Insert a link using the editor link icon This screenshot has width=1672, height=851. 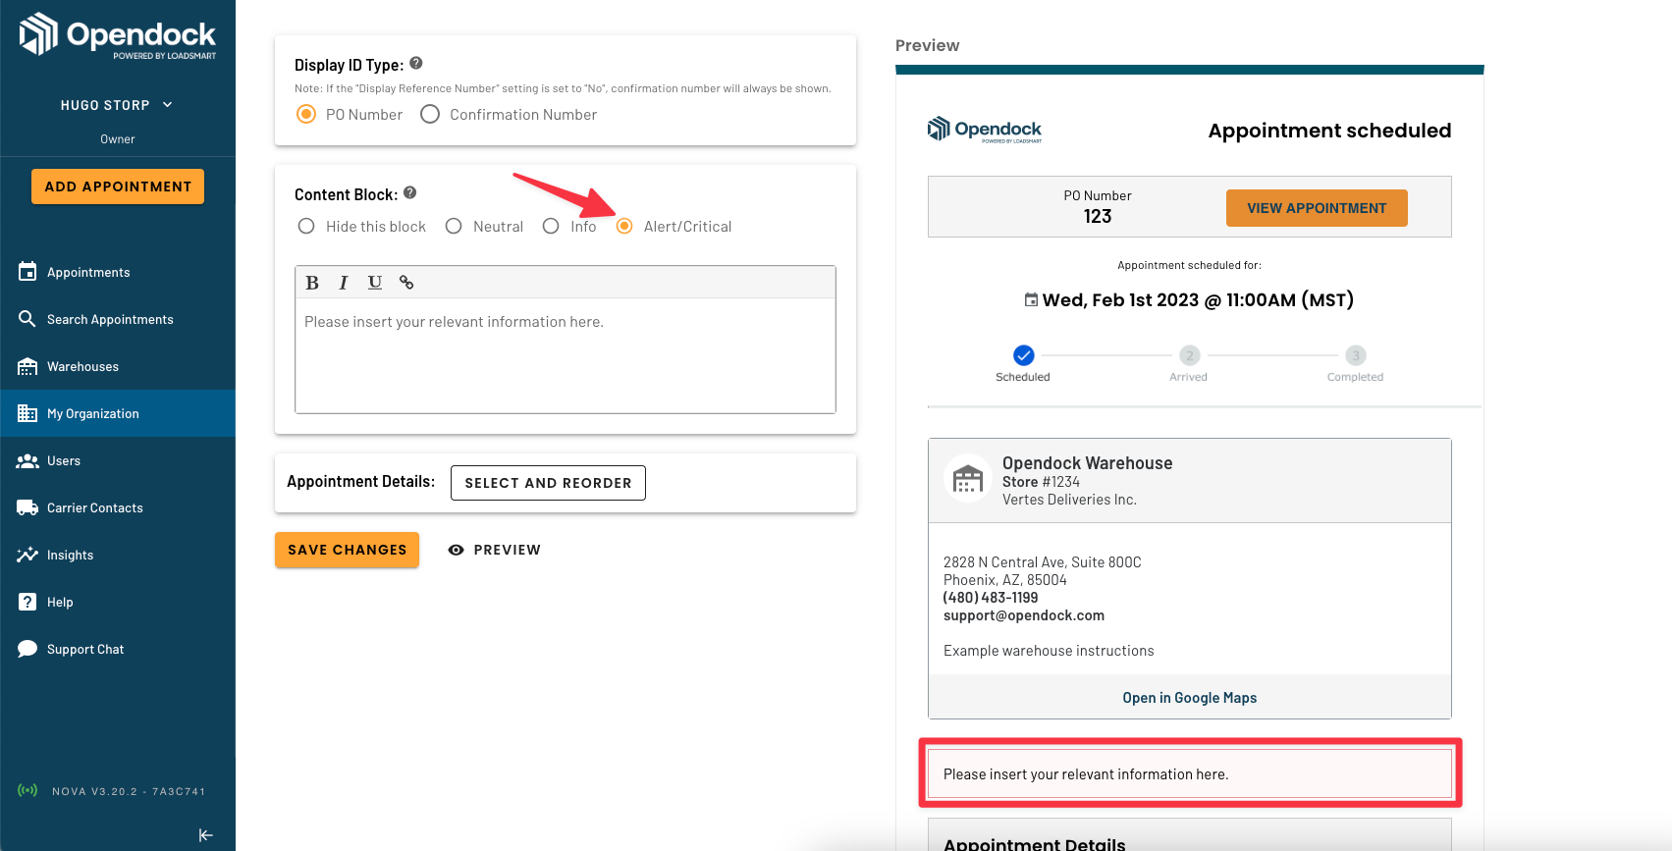(406, 283)
